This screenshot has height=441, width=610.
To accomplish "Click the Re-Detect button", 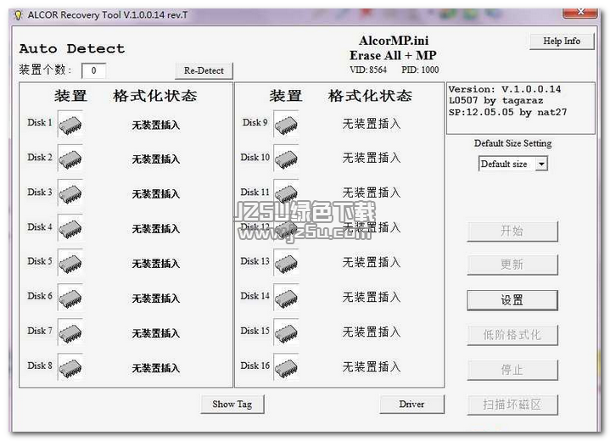I will 204,70.
